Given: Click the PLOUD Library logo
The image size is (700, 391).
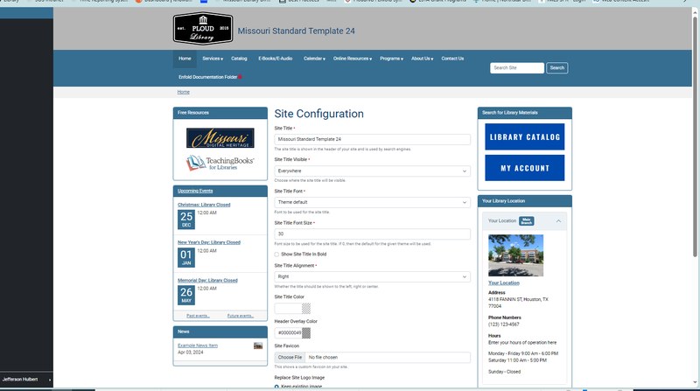Looking at the screenshot, I should coord(203,30).
